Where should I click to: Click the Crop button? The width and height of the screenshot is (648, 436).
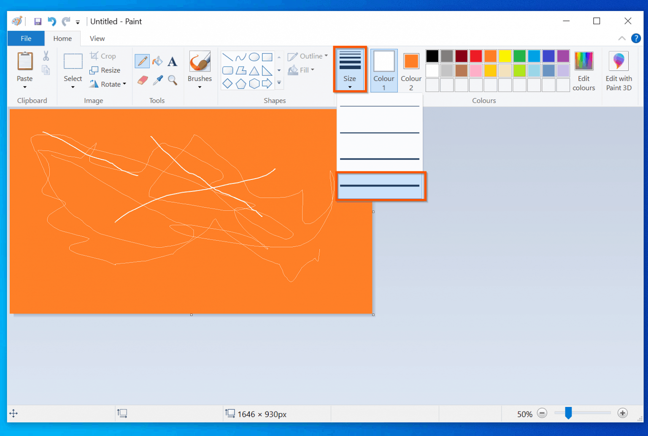[104, 56]
